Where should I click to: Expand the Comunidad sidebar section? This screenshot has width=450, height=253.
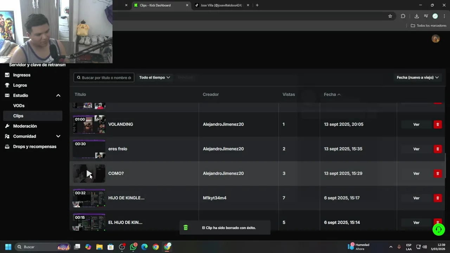[58, 136]
